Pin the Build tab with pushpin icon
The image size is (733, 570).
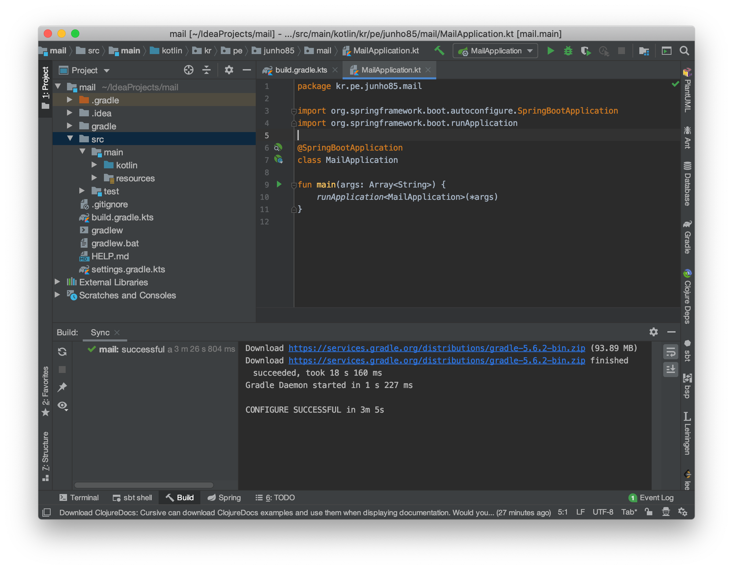point(62,387)
